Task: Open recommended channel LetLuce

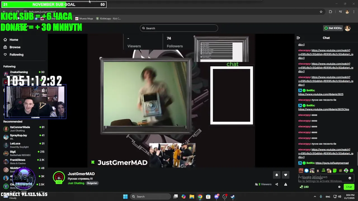Action: coord(24,145)
